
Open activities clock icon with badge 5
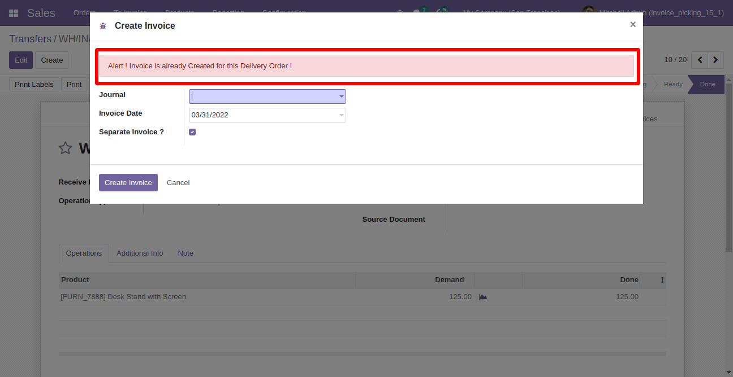click(441, 11)
